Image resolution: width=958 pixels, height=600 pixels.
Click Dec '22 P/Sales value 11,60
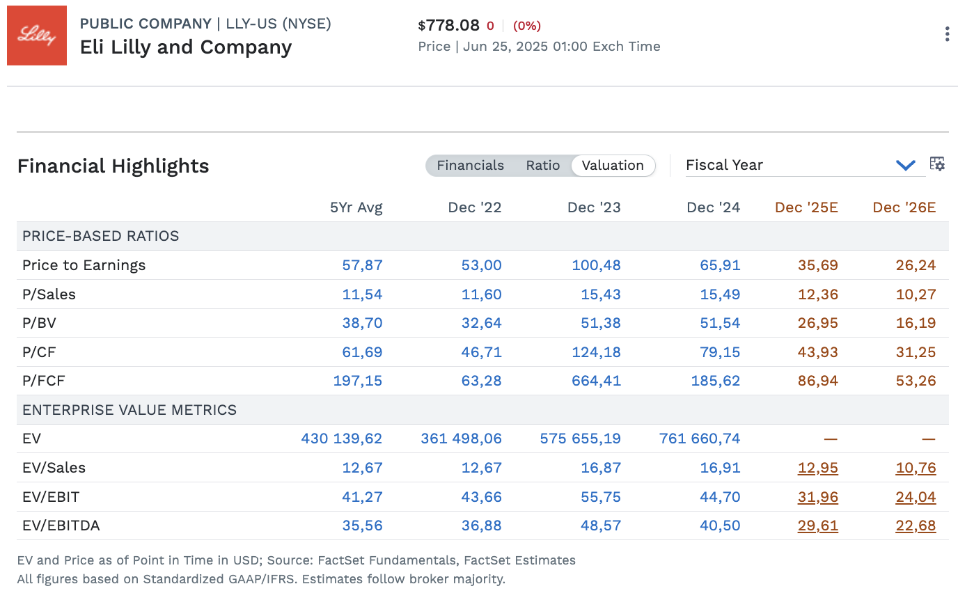(482, 294)
